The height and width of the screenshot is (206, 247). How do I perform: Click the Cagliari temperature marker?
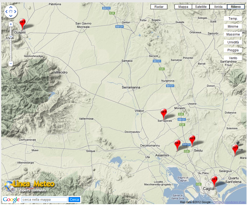(x=215, y=180)
